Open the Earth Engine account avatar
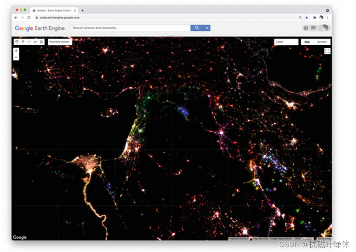The image size is (356, 252). [x=325, y=28]
